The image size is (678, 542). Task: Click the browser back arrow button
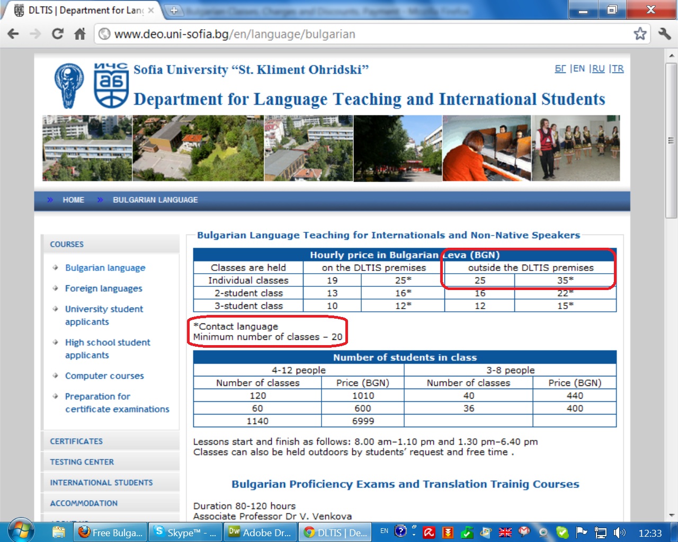(x=13, y=34)
